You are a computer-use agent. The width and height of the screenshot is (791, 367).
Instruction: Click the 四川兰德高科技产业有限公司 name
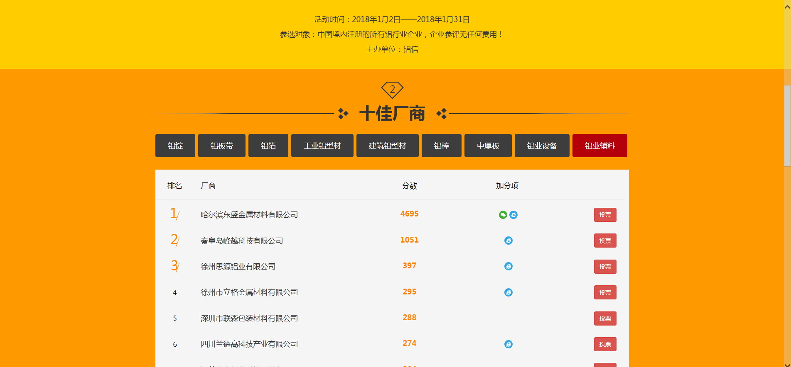(249, 344)
